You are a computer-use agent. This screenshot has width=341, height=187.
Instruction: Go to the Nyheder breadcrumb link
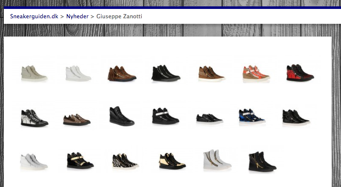point(77,17)
